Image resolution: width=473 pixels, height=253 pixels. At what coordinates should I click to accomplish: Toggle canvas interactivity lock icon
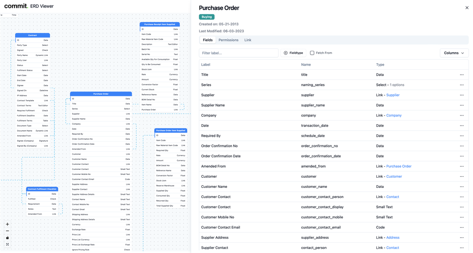7,238
